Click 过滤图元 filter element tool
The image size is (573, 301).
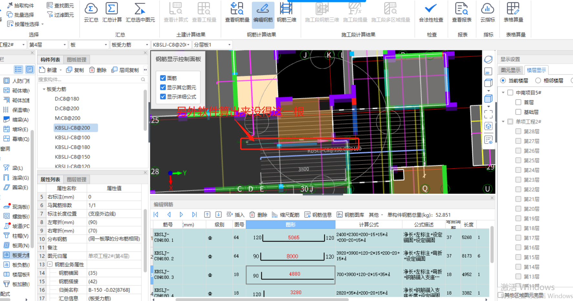click(x=60, y=15)
